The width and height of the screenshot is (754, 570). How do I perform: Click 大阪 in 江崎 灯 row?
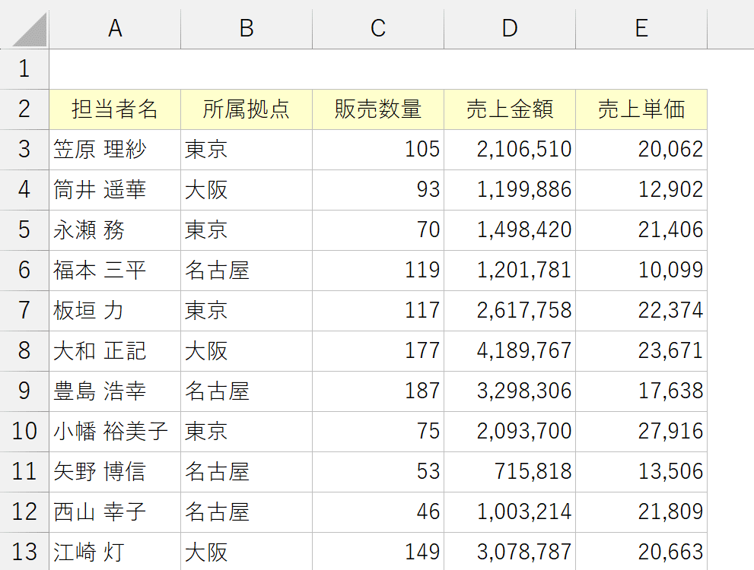[247, 552]
